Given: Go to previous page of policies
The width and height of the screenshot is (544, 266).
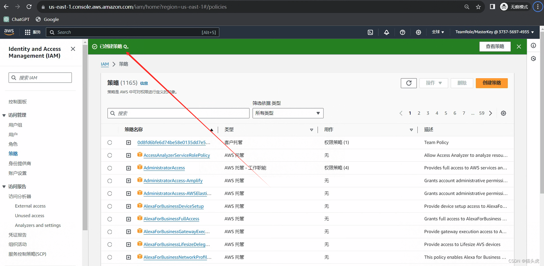Looking at the screenshot, I should point(401,113).
